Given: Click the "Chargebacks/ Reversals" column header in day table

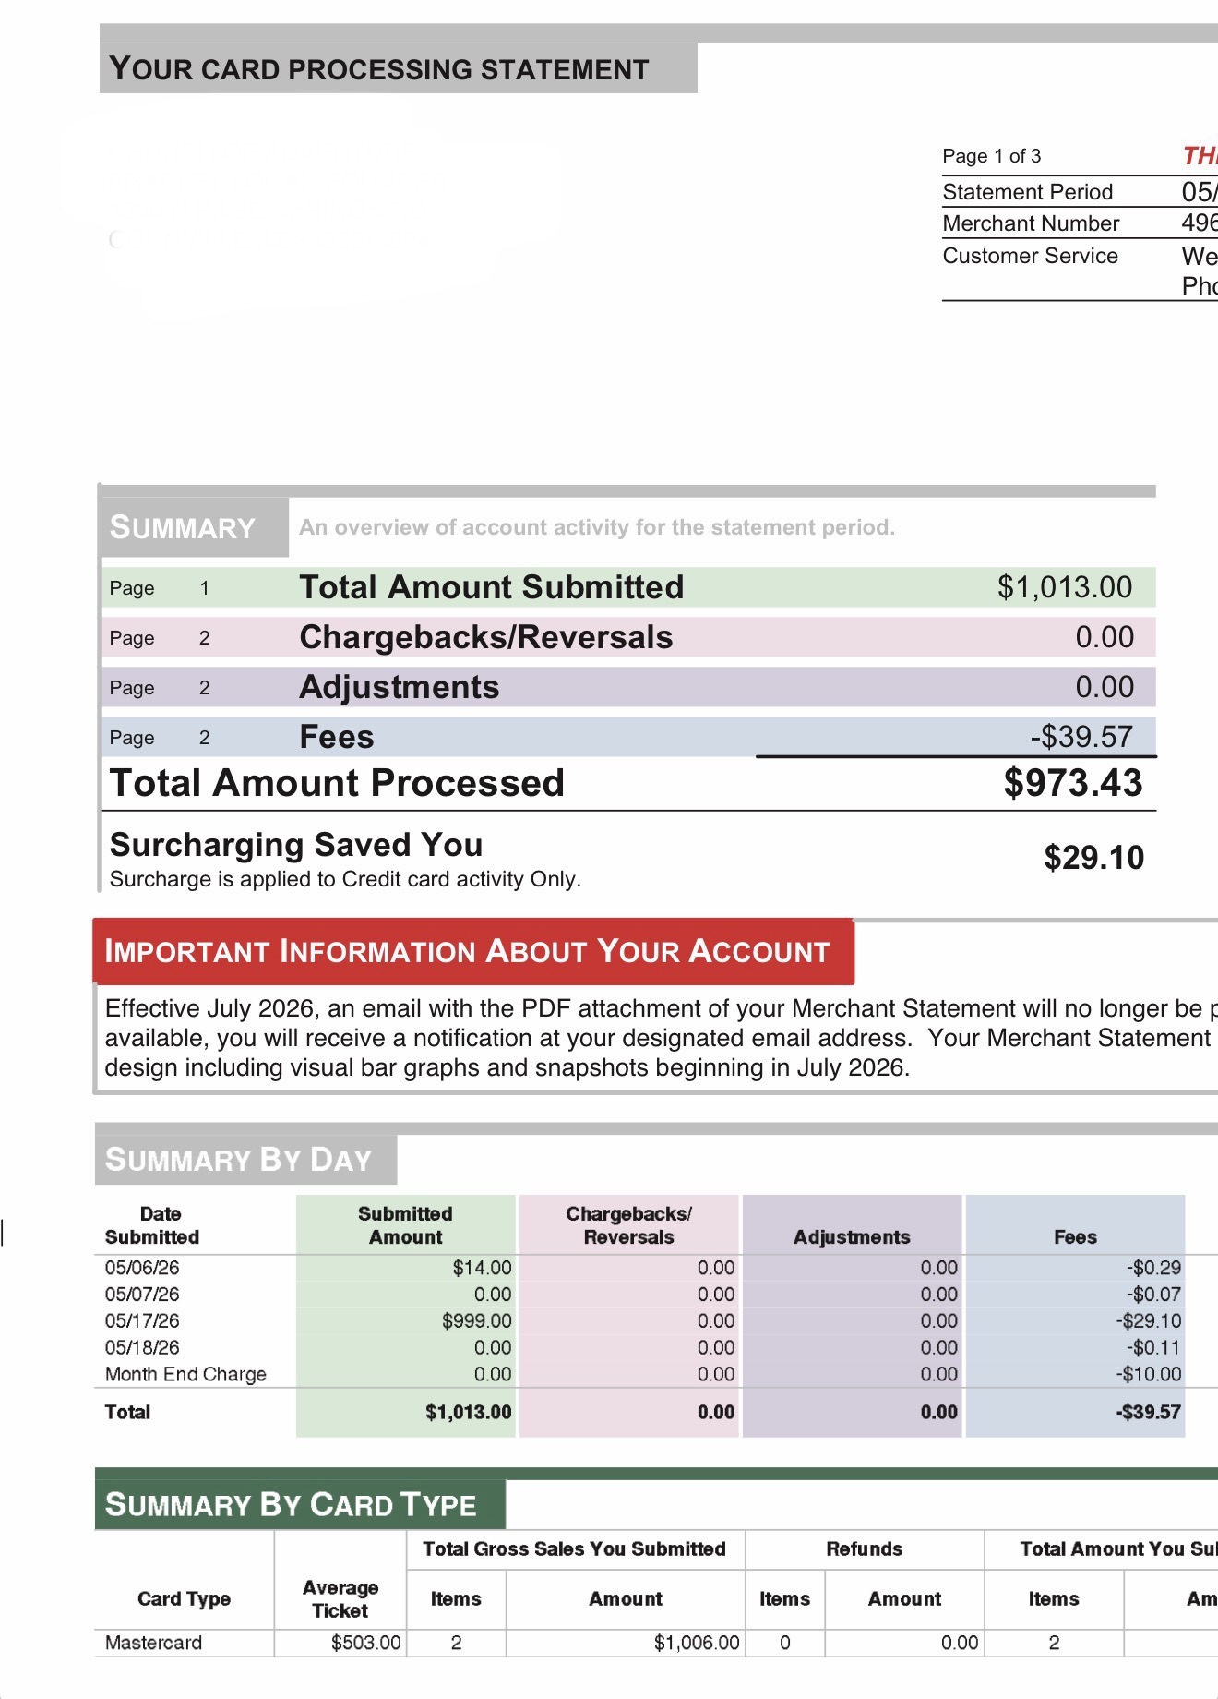Looking at the screenshot, I should pyautogui.click(x=628, y=1225).
